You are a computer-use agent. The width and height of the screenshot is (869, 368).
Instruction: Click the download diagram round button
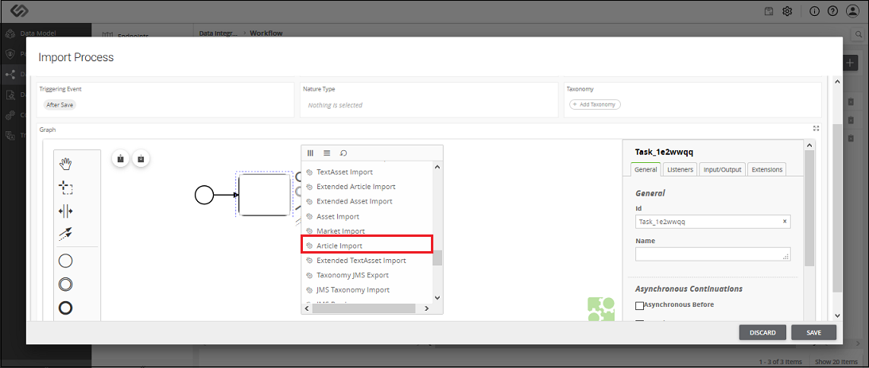point(141,158)
